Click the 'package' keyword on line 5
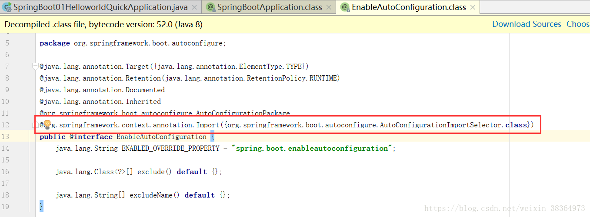590x217 pixels. pos(55,43)
